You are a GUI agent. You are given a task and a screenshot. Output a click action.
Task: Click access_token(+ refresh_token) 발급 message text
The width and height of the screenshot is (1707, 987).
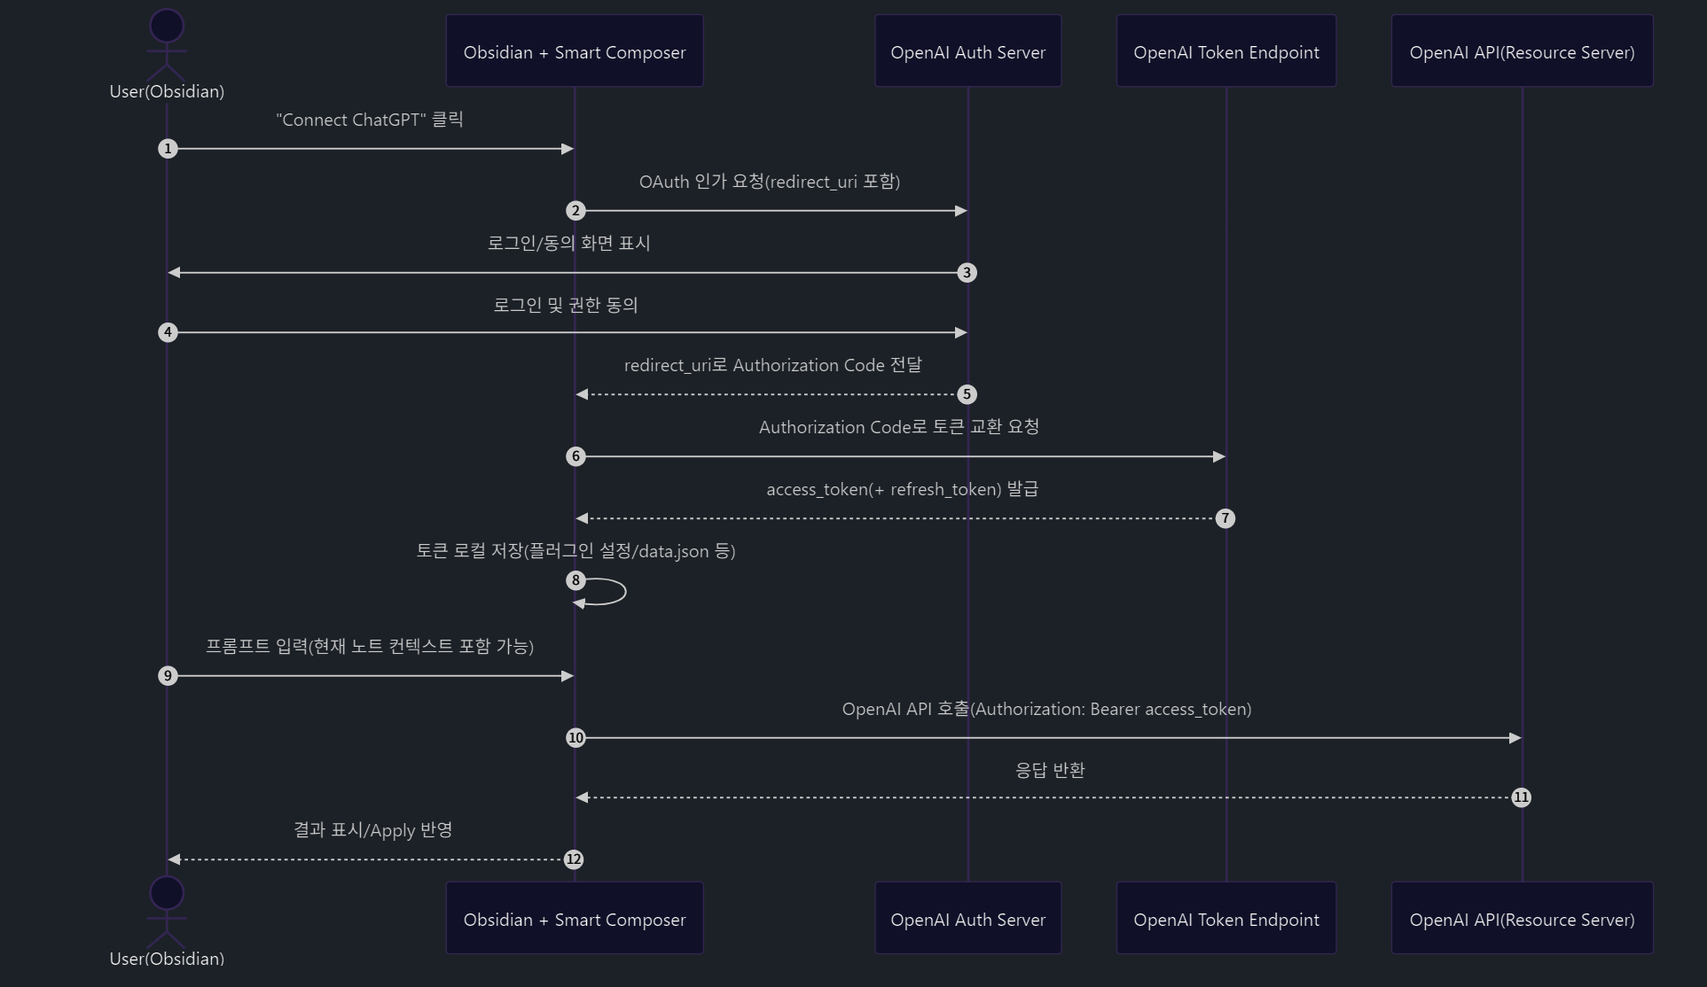tap(902, 489)
